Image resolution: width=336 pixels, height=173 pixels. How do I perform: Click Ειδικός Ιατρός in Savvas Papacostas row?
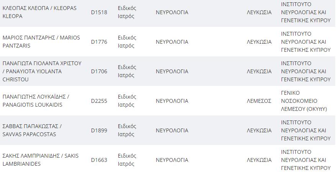pyautogui.click(x=127, y=130)
